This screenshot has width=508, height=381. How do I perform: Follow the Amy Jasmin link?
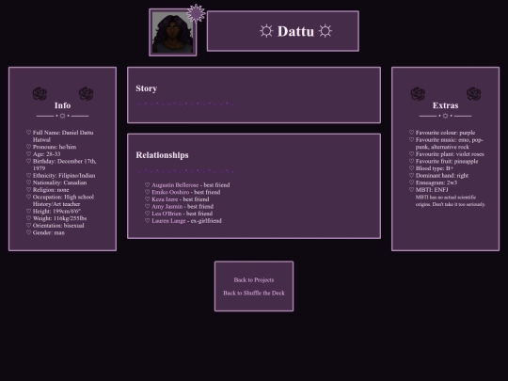pyautogui.click(x=167, y=206)
